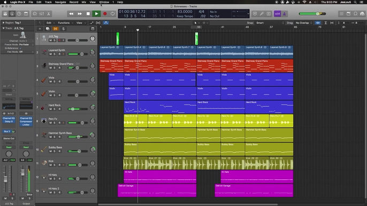Open Quick Help question mark icon
This screenshot has height=206, width=367.
click(19, 14)
